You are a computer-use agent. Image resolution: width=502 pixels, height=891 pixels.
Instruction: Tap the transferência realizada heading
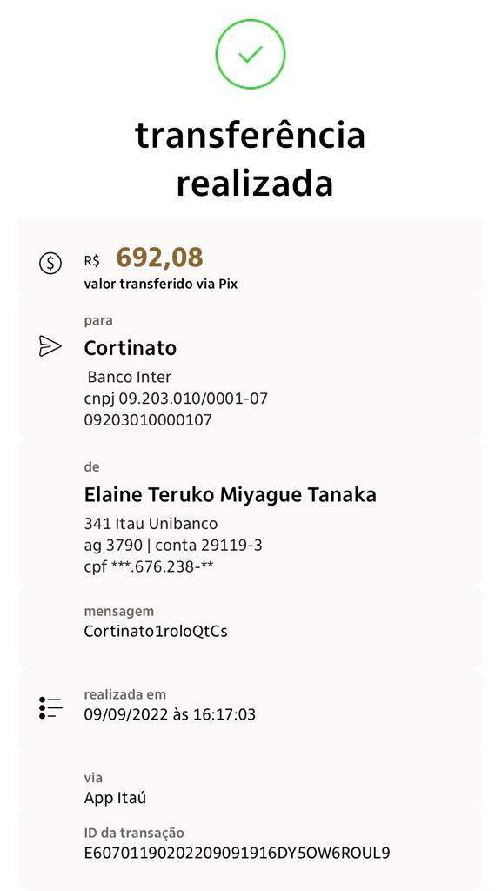[251, 160]
